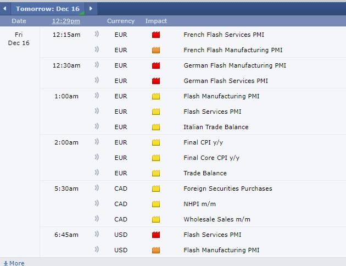Click orange impact swatch for USD Flash Manufacturing PMI

tap(156, 250)
